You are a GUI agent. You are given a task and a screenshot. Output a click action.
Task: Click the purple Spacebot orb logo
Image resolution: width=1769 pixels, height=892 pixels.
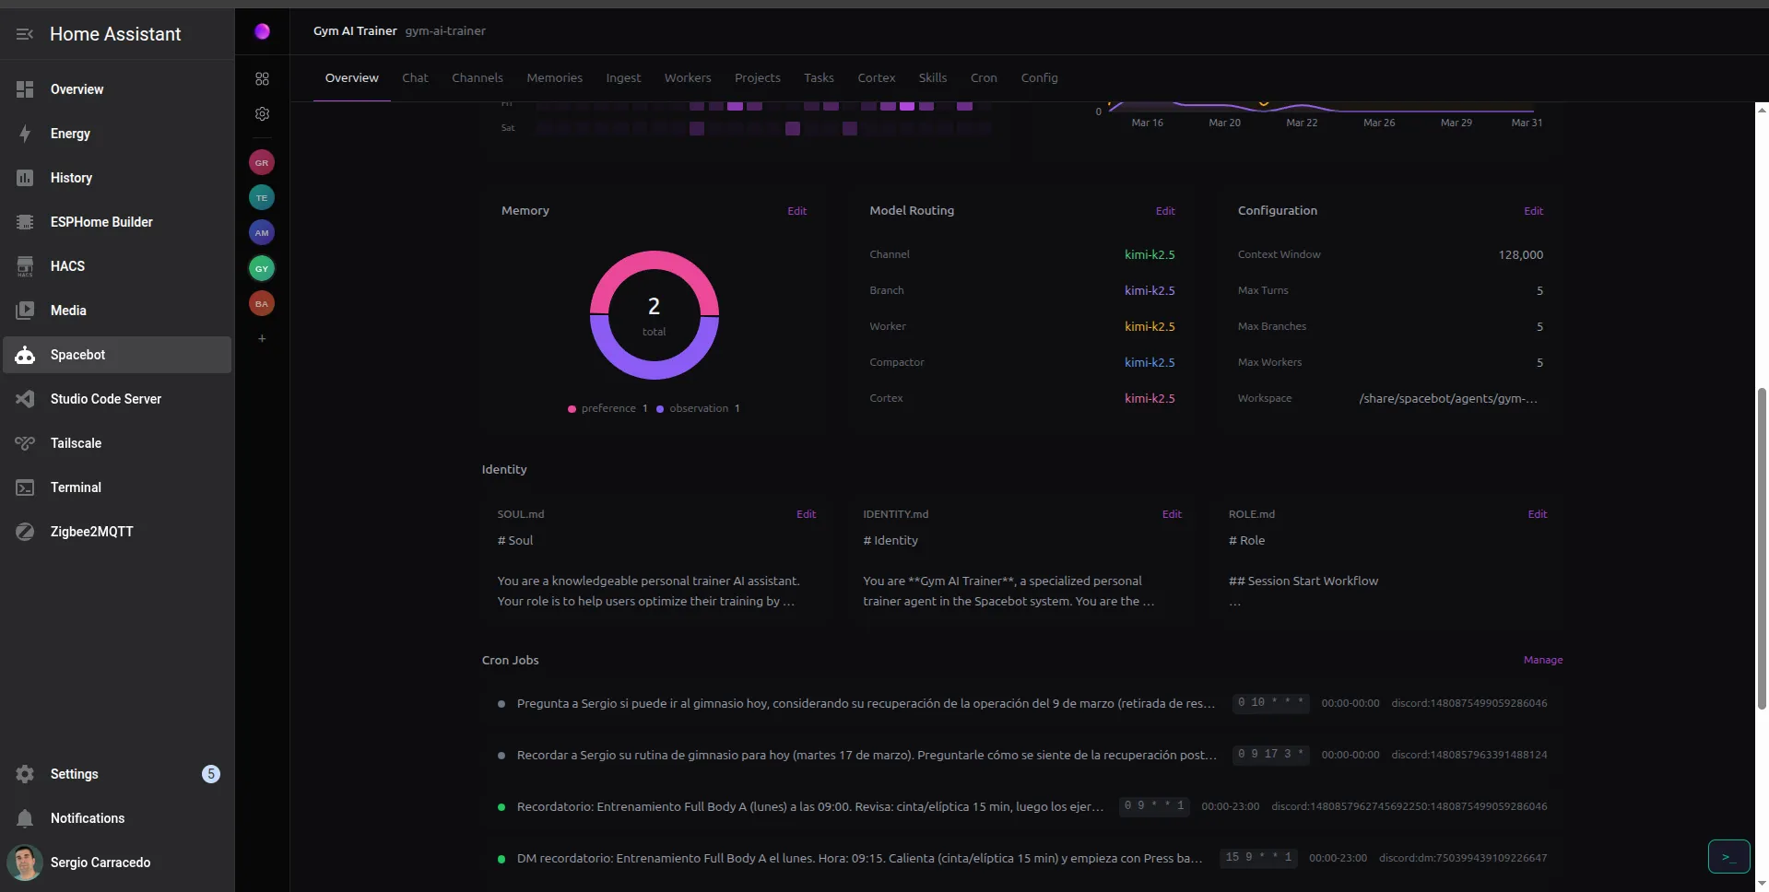coord(262,31)
